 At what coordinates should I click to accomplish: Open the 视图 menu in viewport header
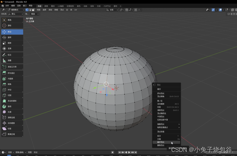pos(38,10)
